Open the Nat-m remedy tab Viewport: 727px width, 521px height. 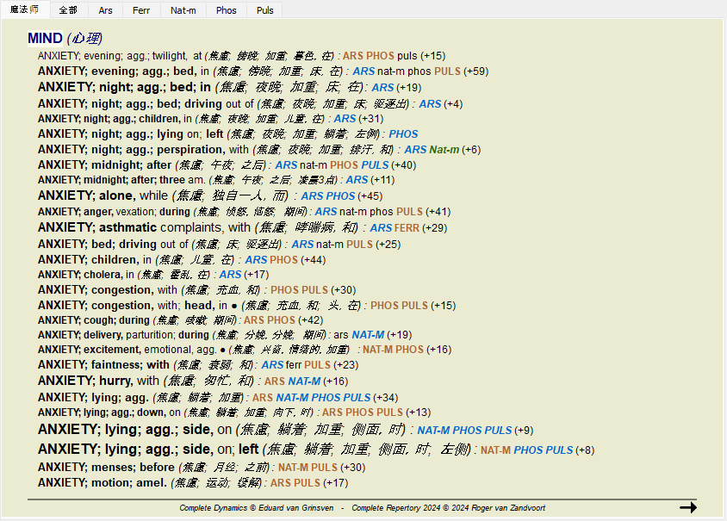pyautogui.click(x=183, y=10)
